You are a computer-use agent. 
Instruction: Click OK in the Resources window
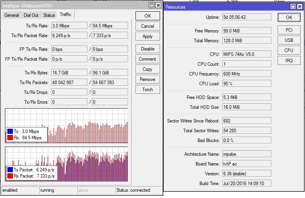[289, 18]
